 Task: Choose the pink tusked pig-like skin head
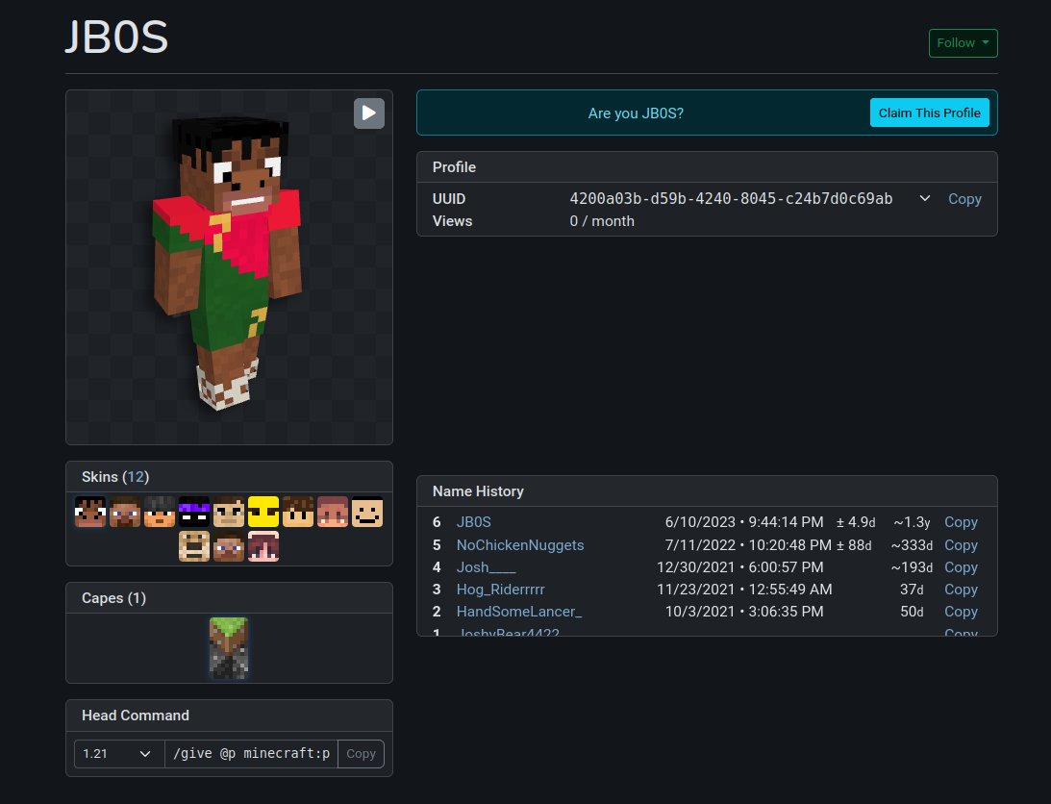pyautogui.click(x=333, y=512)
